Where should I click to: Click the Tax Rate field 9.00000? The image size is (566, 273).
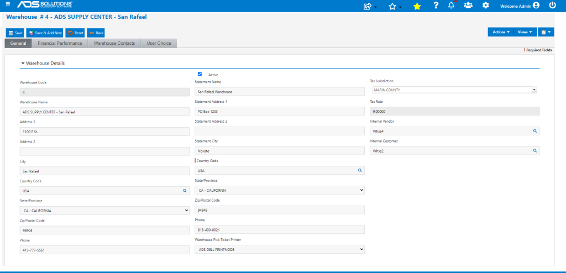pyautogui.click(x=455, y=111)
